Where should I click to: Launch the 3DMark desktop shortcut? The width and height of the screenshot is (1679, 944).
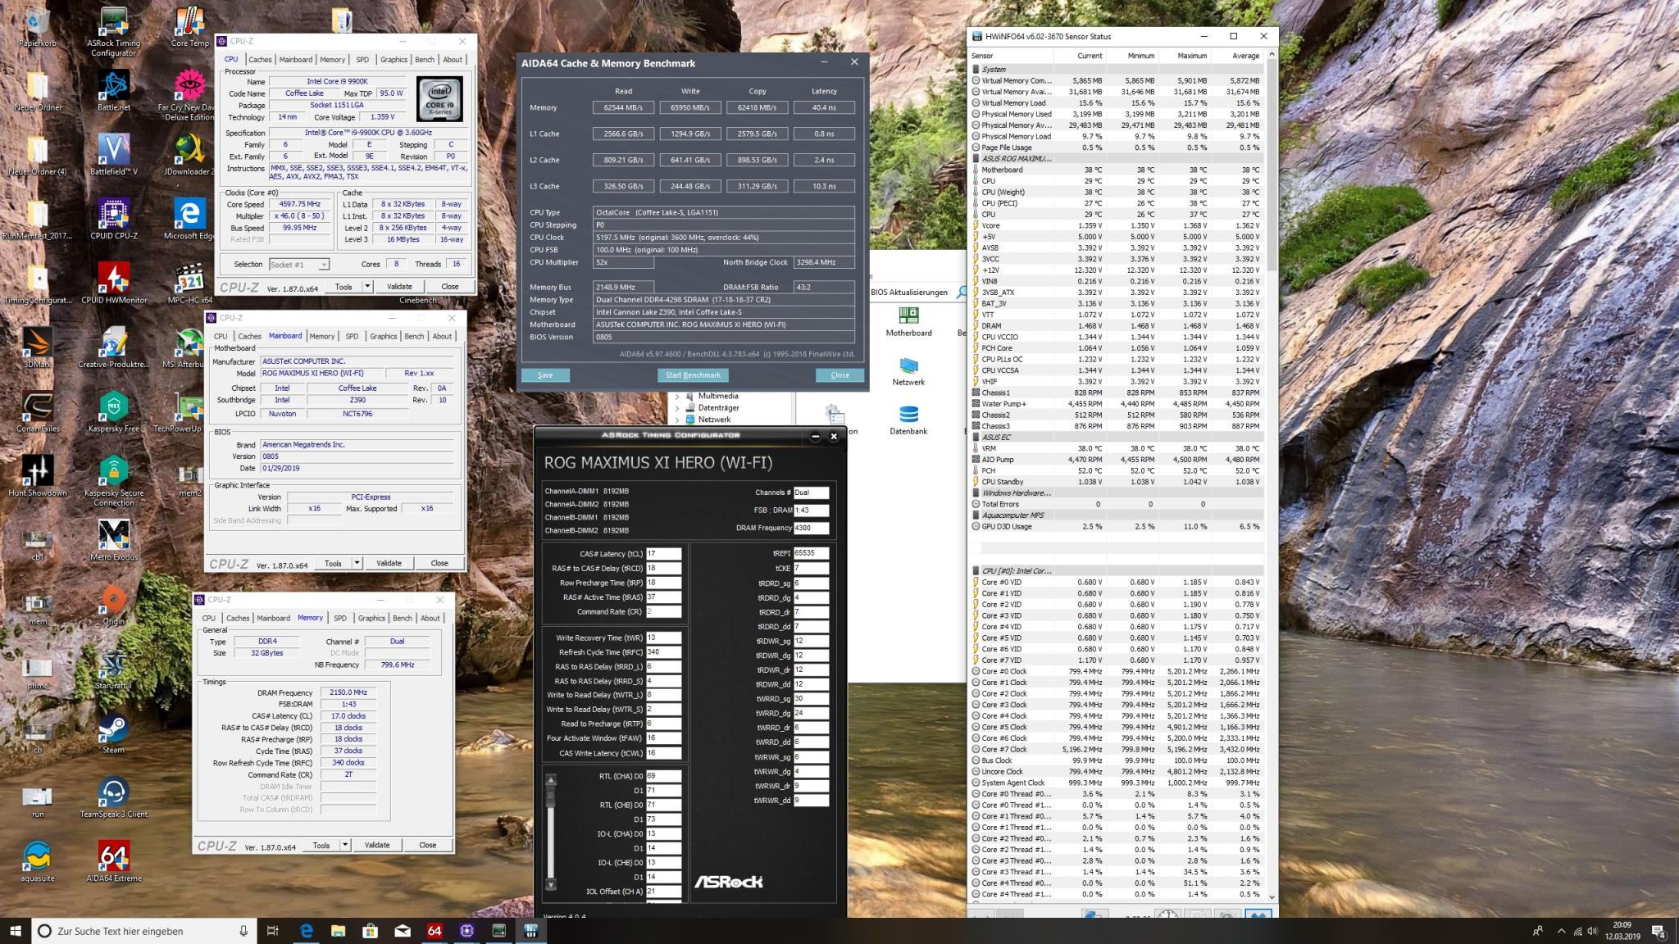click(x=37, y=347)
